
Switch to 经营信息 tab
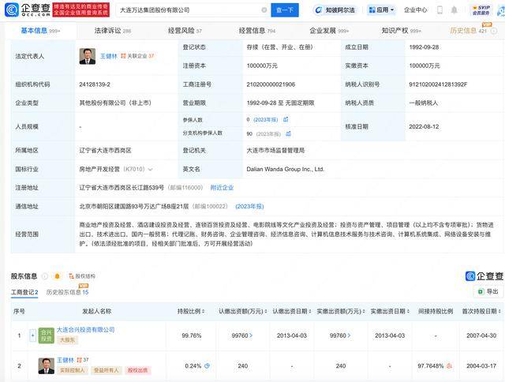(x=257, y=31)
